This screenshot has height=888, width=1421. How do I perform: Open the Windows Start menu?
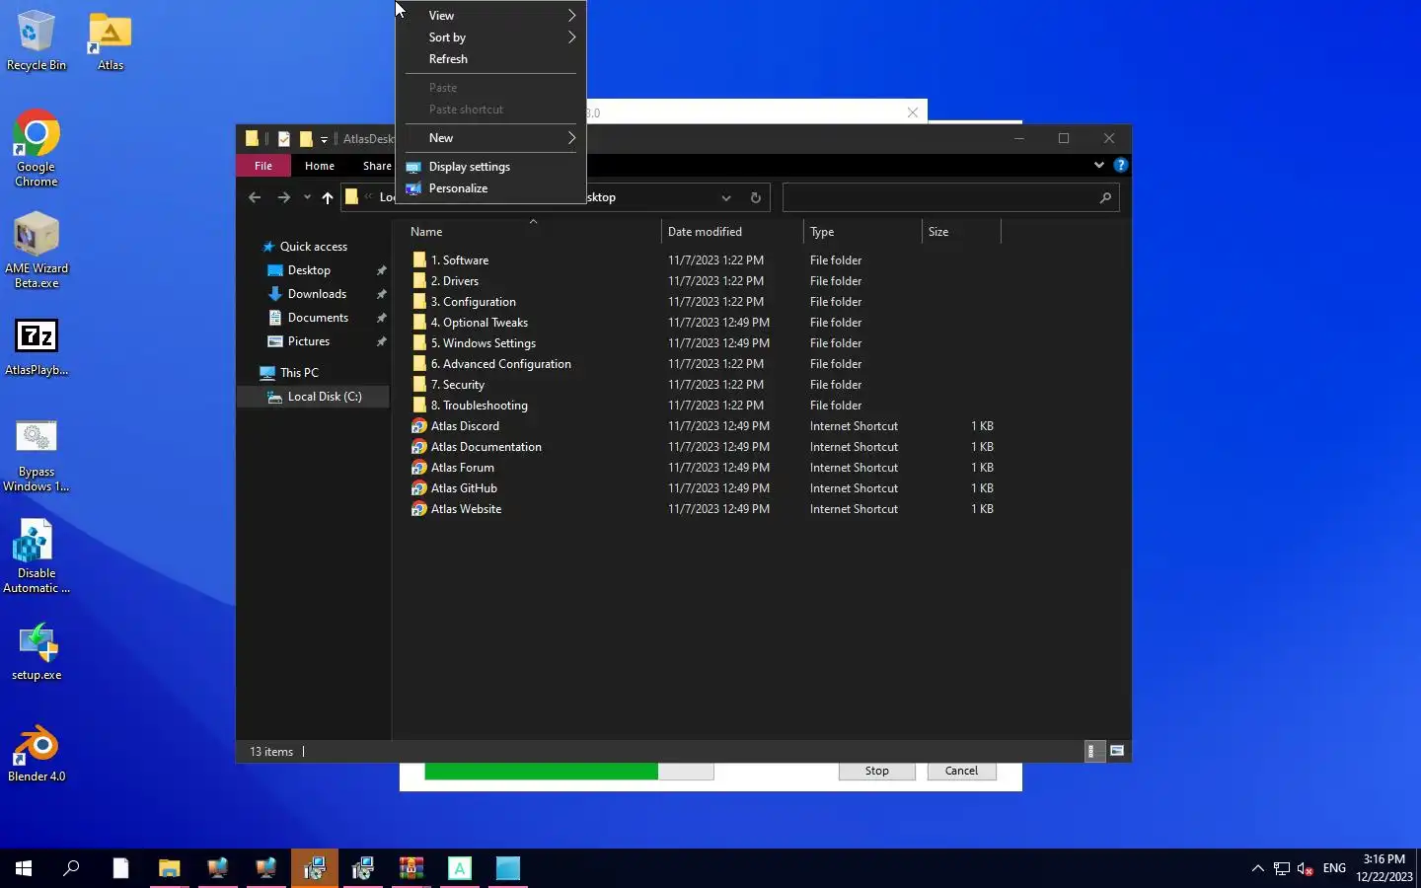[24, 868]
